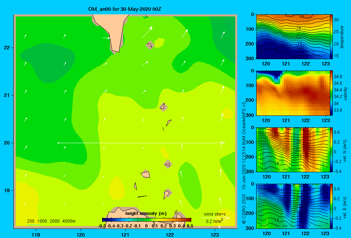Click longitude label 122 on main map
Viewport: 351px width, 238px height.
[x=170, y=234]
